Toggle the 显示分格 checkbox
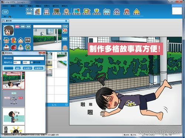 click(32, 63)
